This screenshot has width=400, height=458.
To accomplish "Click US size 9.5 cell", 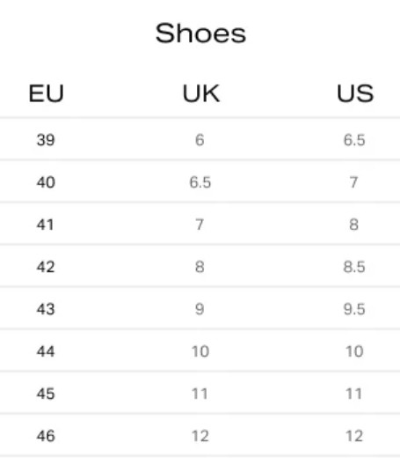I will click(354, 309).
